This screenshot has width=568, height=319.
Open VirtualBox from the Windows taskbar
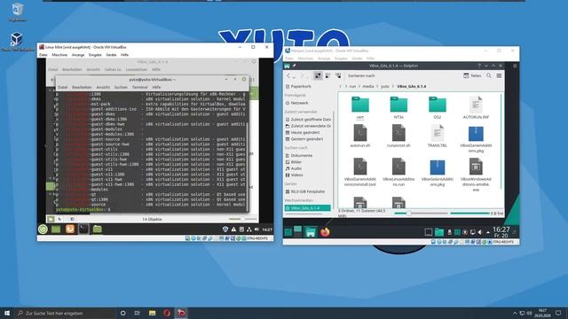tap(181, 313)
